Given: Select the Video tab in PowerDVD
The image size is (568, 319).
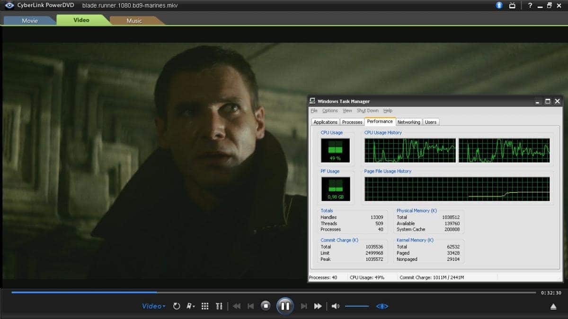Looking at the screenshot, I should [x=81, y=20].
